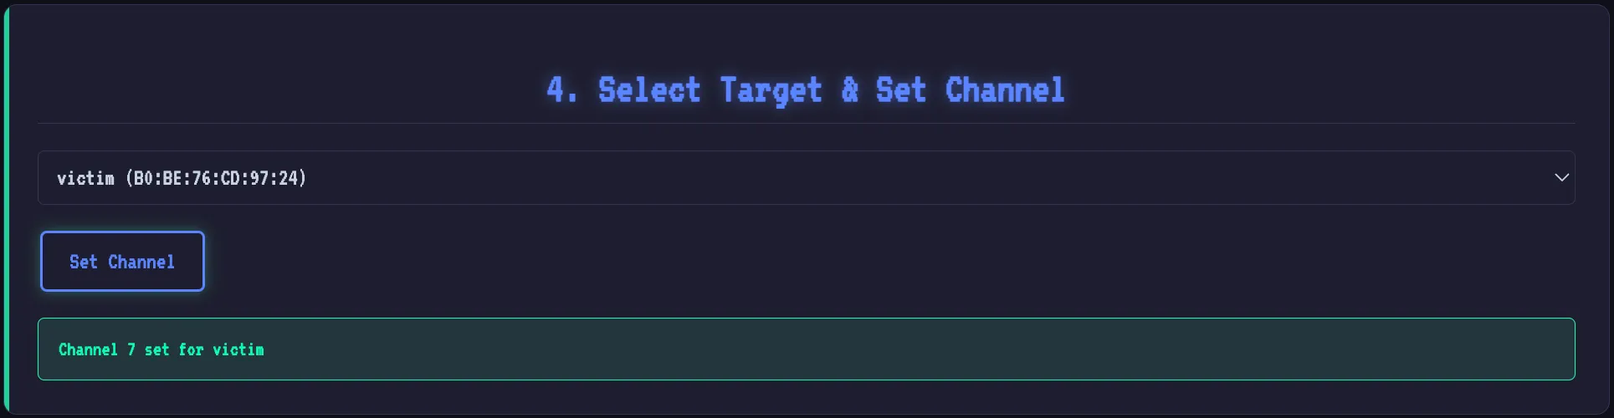The width and height of the screenshot is (1614, 418).
Task: Click the Set Channel button
Action: (x=122, y=261)
